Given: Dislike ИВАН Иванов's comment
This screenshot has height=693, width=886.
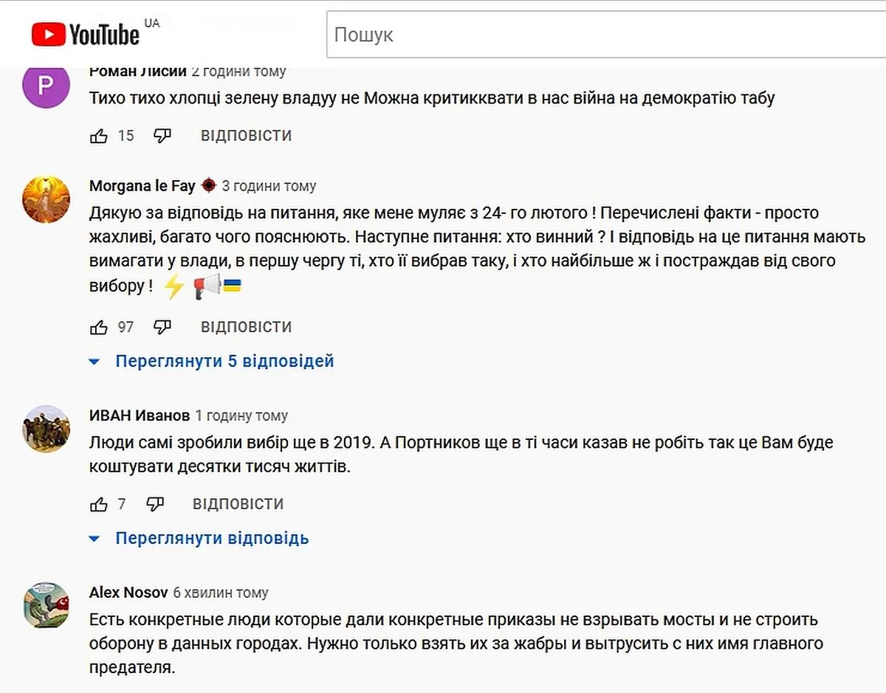Looking at the screenshot, I should [x=155, y=504].
